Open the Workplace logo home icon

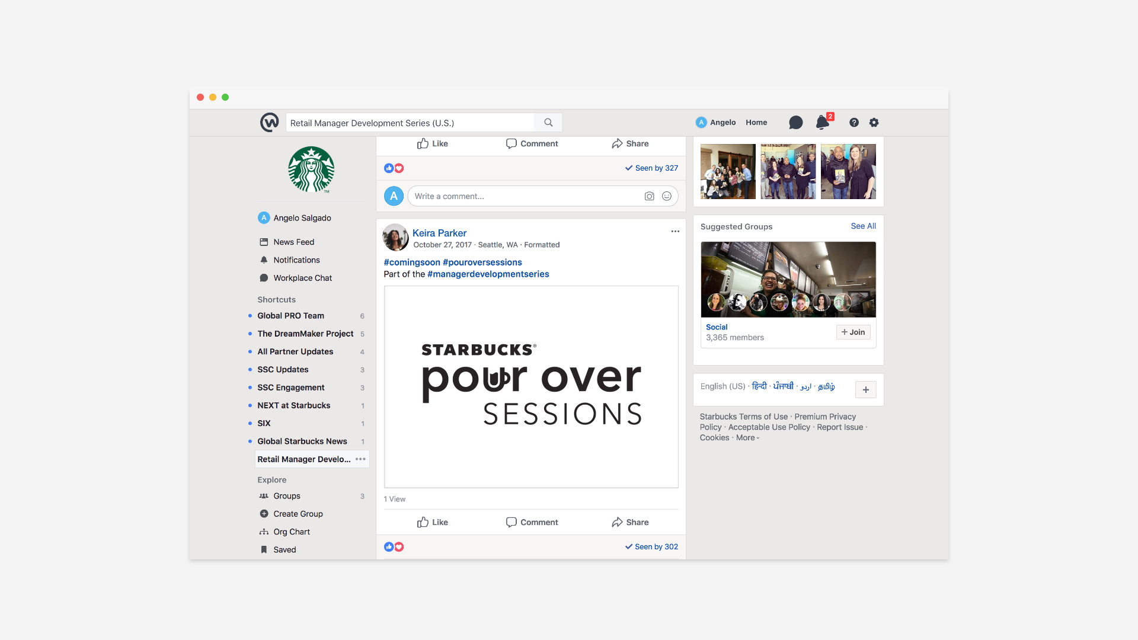pos(269,123)
